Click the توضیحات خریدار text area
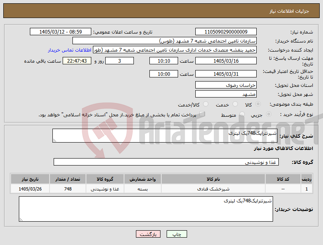The height and width of the screenshot is (245, 323). tap(146, 209)
